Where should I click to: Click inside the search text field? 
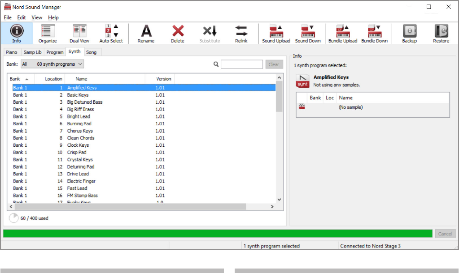pyautogui.click(x=242, y=64)
